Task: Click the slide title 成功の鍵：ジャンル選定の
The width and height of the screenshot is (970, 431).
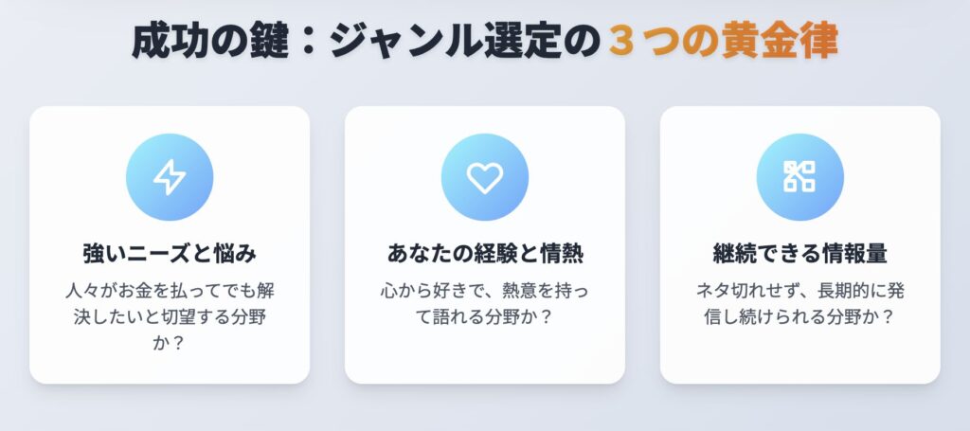Action: (366, 42)
